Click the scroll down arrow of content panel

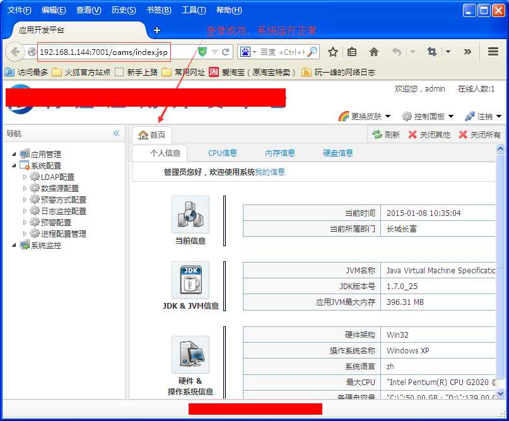pos(500,393)
